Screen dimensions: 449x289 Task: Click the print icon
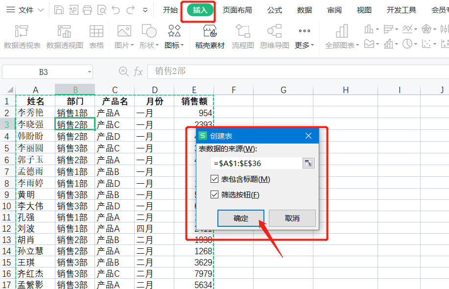point(87,10)
